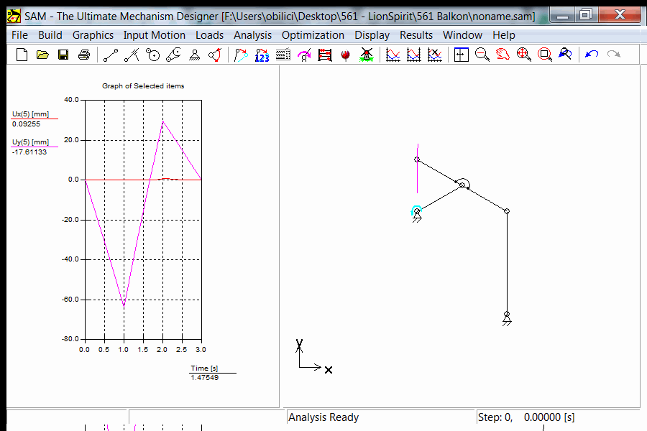Open a file with the folder icon
Viewport: 647px width, 431px height.
click(x=42, y=55)
